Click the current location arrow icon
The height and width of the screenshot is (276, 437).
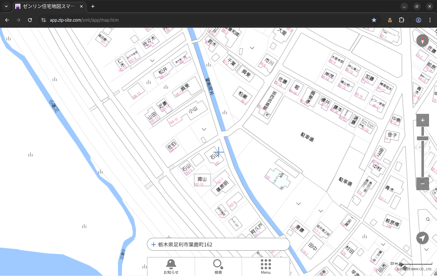tap(422, 238)
